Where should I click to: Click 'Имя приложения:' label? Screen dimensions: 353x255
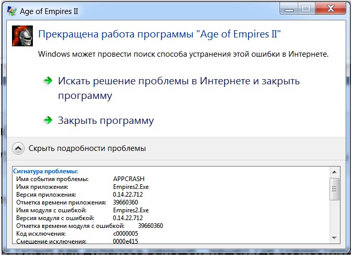42,187
